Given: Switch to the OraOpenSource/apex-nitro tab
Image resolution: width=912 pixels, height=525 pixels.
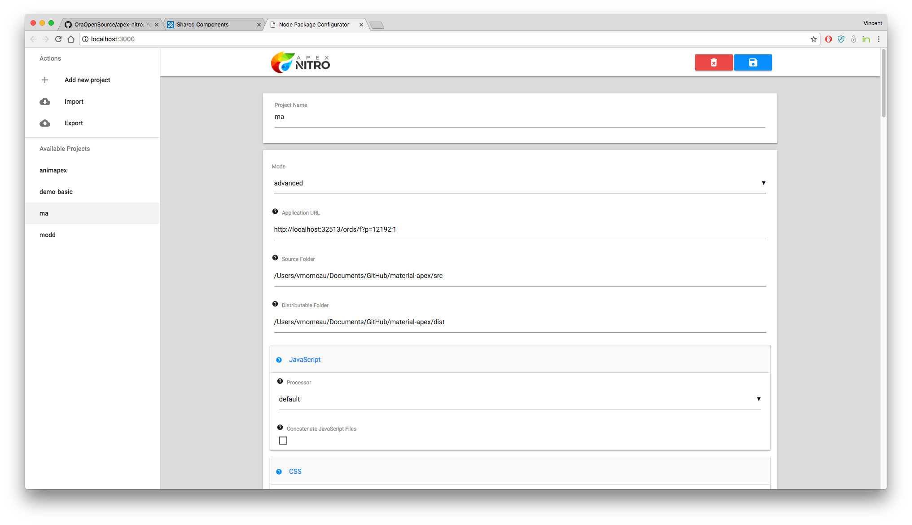Looking at the screenshot, I should tap(109, 25).
